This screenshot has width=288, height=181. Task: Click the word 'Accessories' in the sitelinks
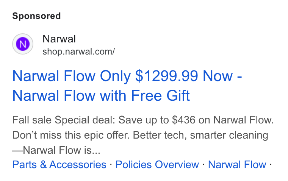pyautogui.click(x=78, y=164)
